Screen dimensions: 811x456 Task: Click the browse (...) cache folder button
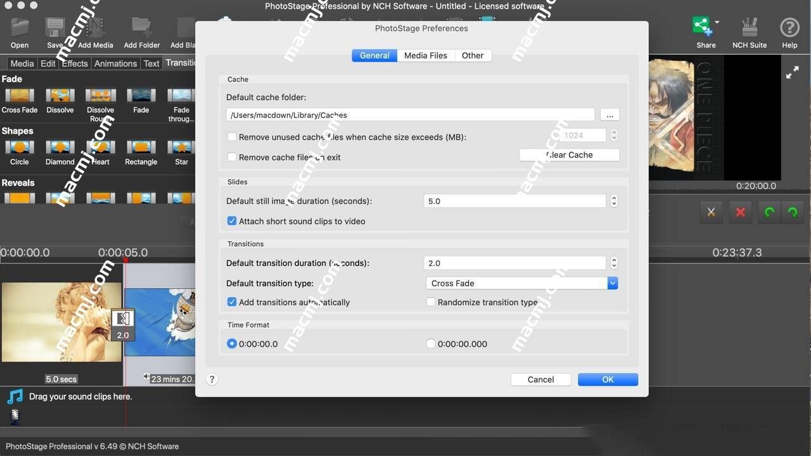(x=610, y=115)
